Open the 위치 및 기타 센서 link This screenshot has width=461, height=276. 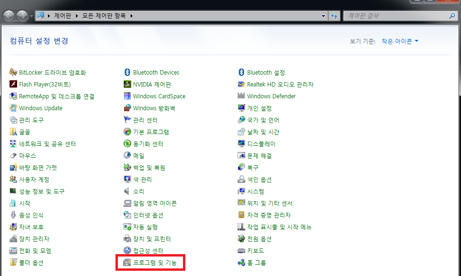pyautogui.click(x=270, y=203)
